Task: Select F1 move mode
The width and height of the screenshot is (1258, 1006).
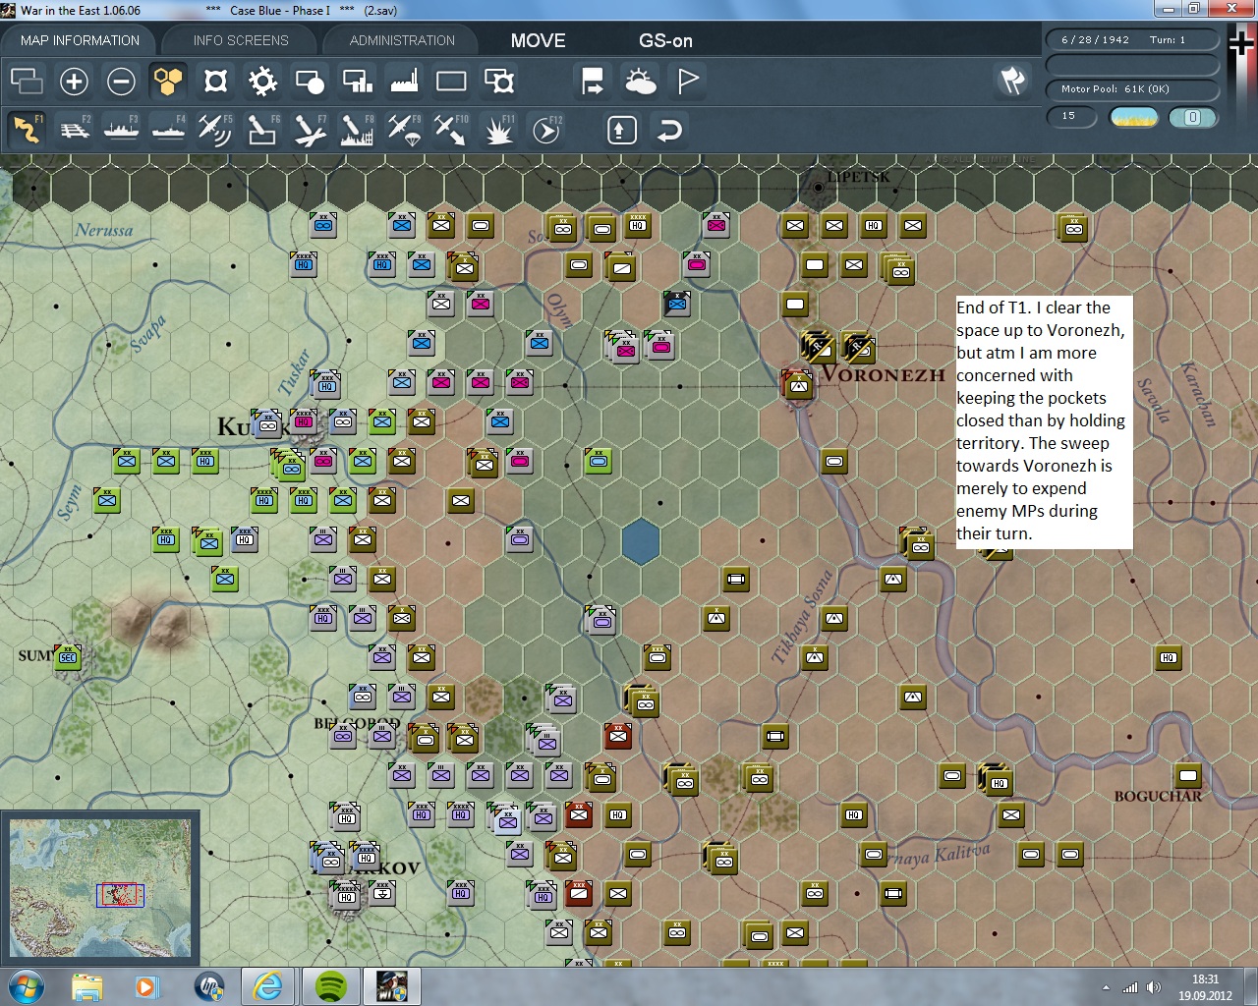Action: tap(27, 130)
